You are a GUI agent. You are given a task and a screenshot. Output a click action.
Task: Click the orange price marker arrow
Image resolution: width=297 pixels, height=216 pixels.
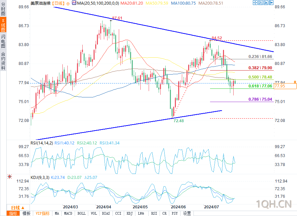click(x=295, y=82)
